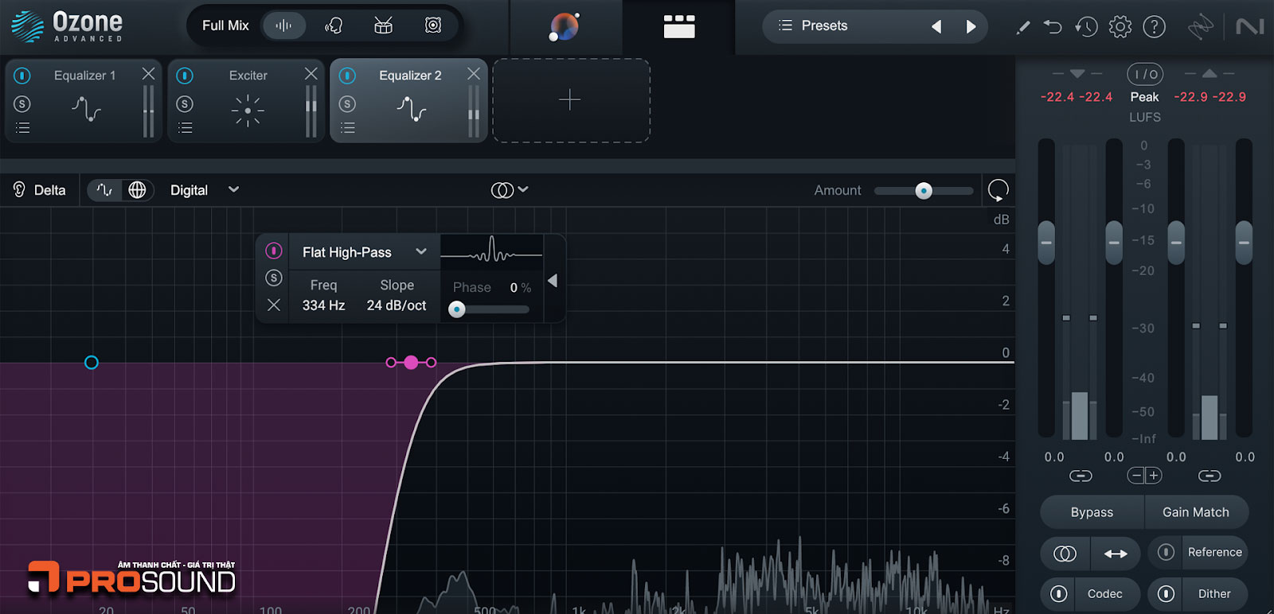Select the drums focus icon
This screenshot has height=614, width=1274.
383,25
